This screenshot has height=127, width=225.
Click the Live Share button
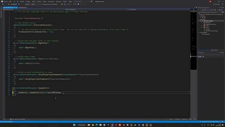tap(217, 4)
